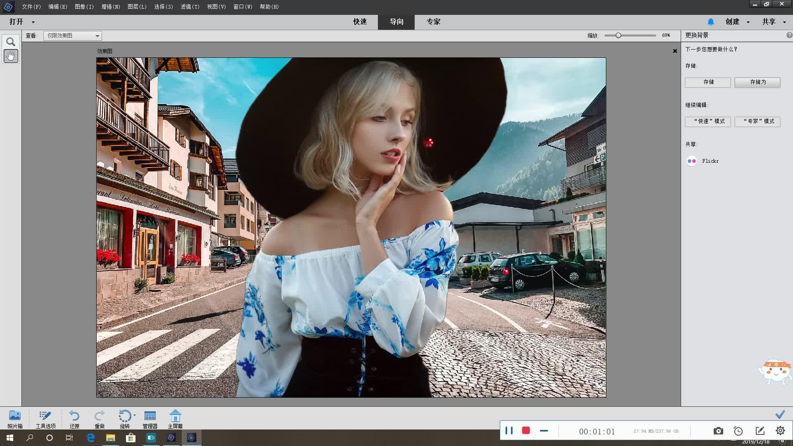Screen dimensions: 793x446
Task: Select the Zoom magnifier tool
Action: (x=11, y=42)
